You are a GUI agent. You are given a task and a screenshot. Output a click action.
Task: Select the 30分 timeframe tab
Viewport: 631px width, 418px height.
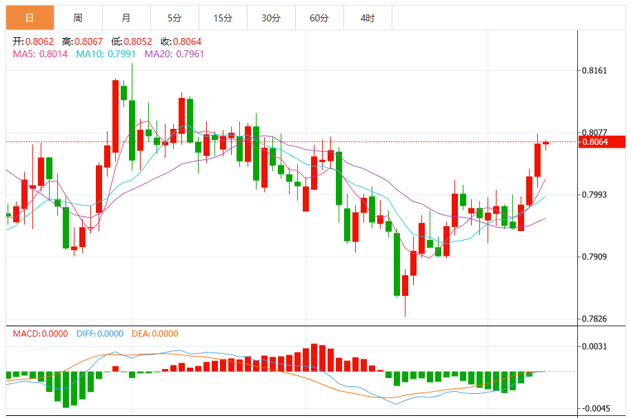(x=271, y=18)
